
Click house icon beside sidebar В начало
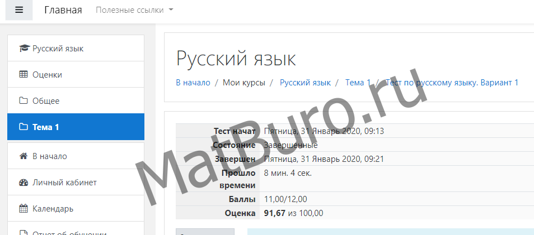click(24, 156)
